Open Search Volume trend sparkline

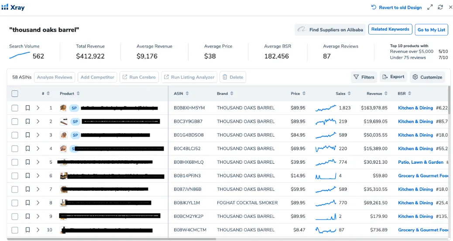pos(19,55)
